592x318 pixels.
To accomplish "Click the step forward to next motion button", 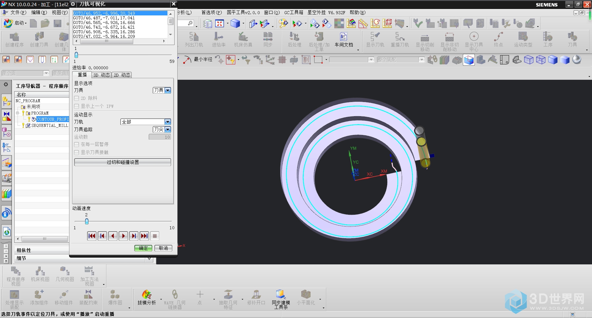I will pos(134,236).
